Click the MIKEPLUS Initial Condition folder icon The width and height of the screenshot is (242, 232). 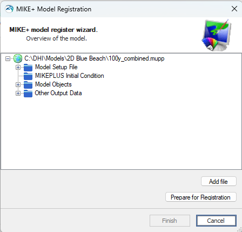[28, 76]
